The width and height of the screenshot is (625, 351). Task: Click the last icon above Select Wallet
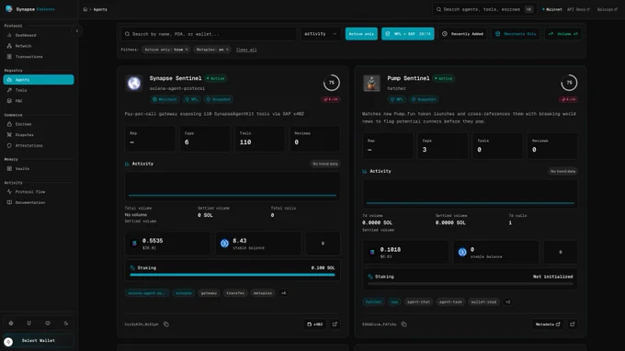(66, 323)
